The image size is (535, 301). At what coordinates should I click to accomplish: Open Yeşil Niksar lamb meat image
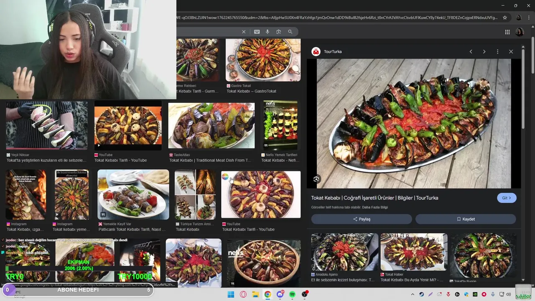coord(47,125)
